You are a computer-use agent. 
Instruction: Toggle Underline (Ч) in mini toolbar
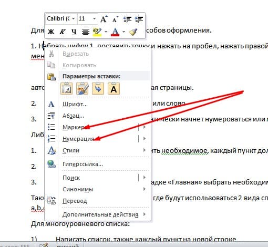[x=74, y=32]
